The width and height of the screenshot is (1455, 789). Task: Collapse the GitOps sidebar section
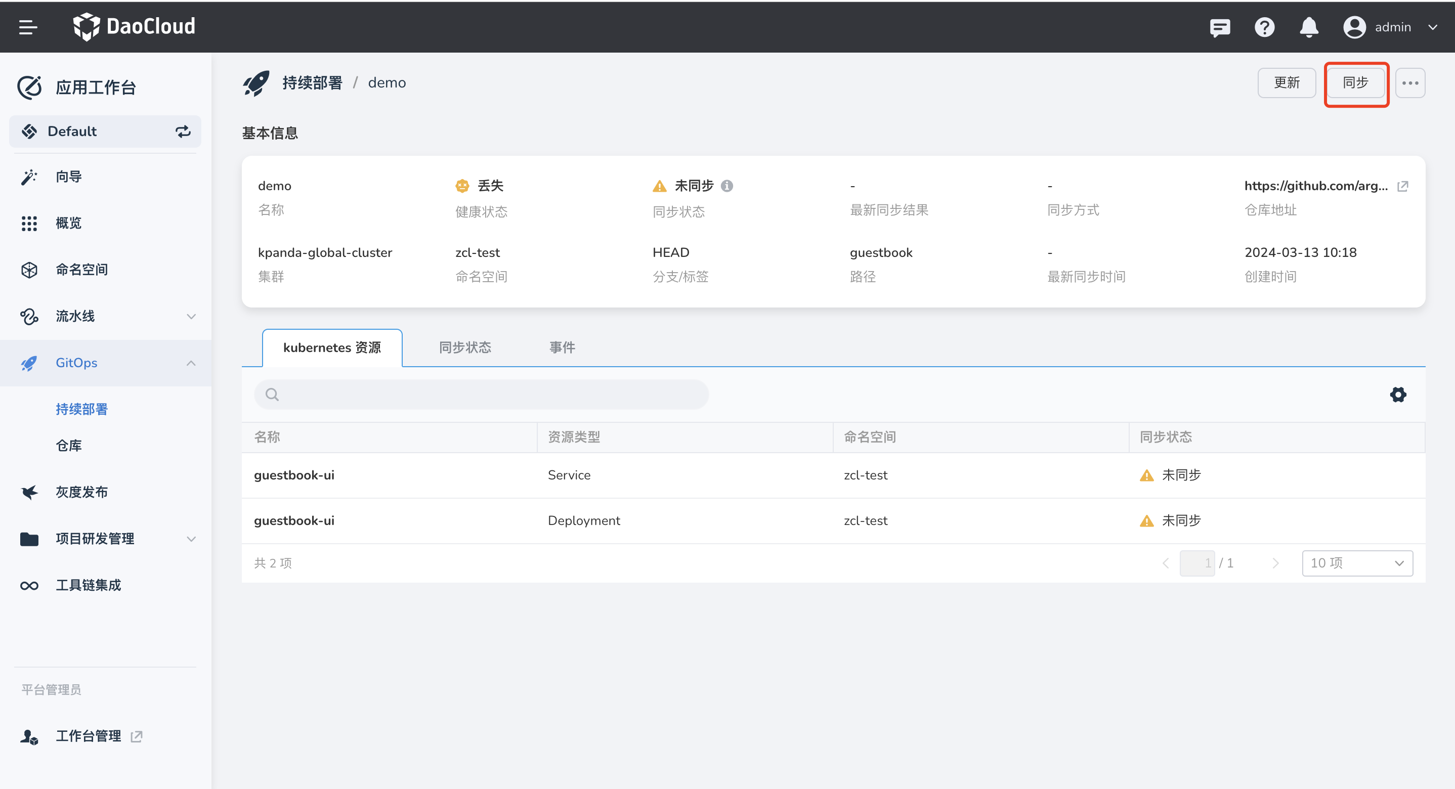coord(191,363)
